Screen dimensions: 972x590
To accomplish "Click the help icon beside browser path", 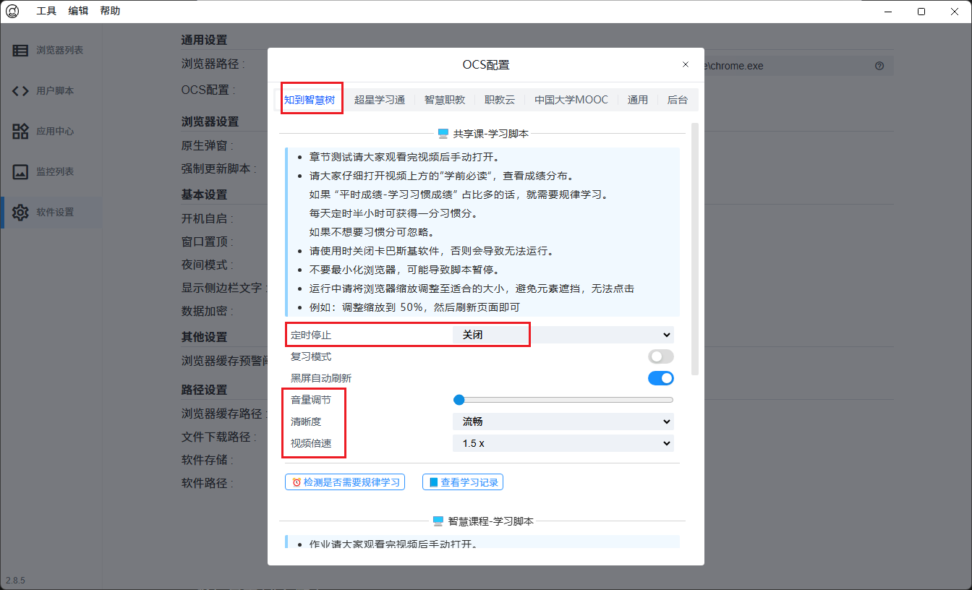I will [x=879, y=66].
